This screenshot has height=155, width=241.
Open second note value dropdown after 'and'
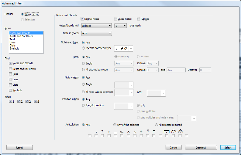pos(156,93)
